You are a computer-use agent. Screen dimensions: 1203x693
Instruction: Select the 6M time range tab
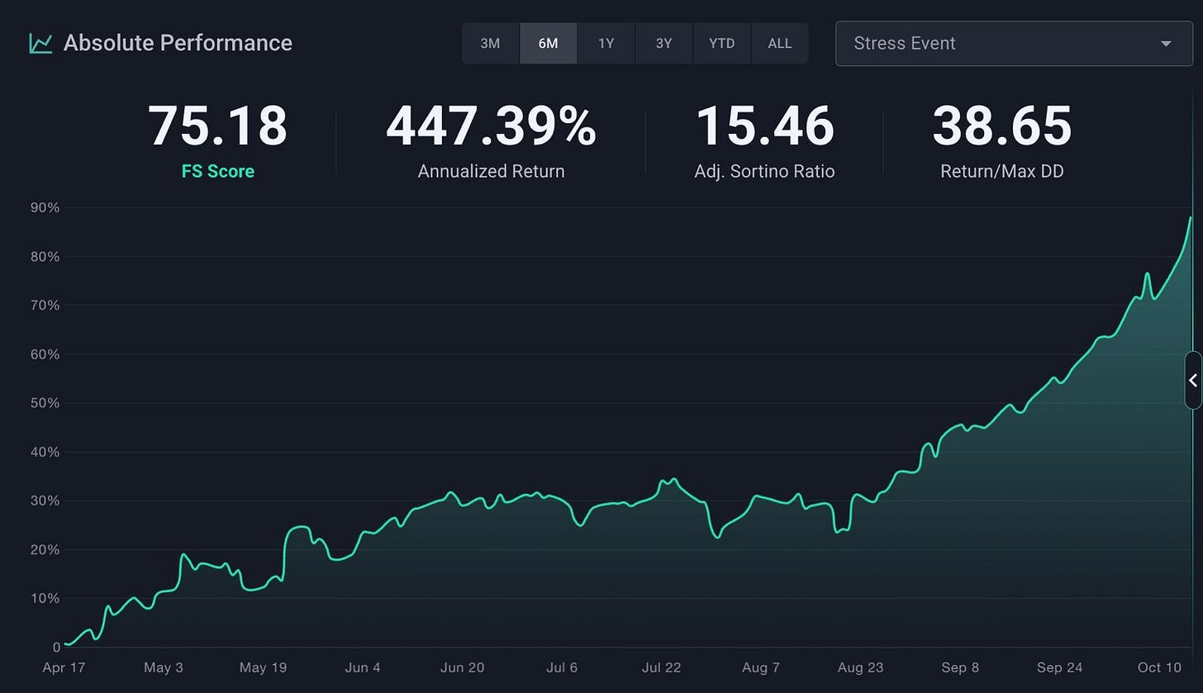point(548,43)
